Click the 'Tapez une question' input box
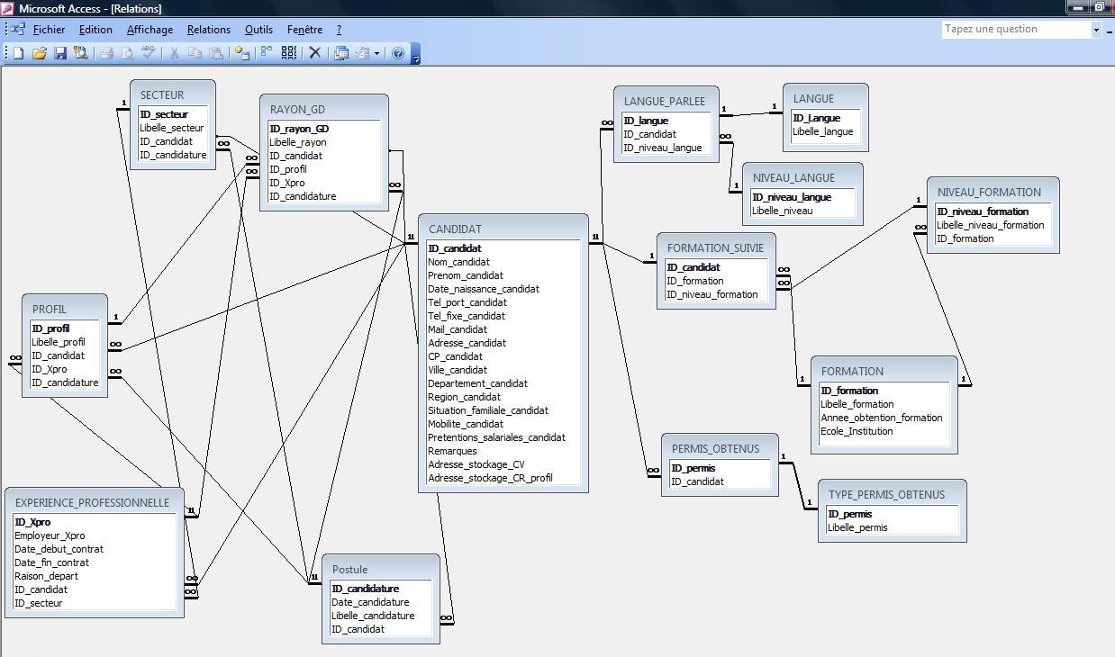 click(x=1016, y=29)
